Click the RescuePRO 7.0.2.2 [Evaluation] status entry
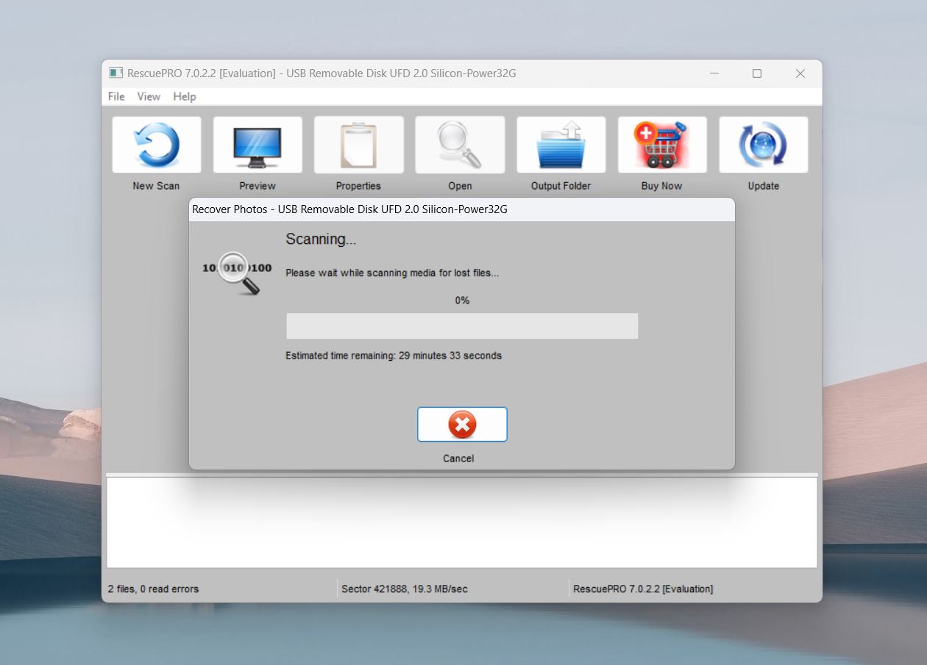 tap(643, 589)
